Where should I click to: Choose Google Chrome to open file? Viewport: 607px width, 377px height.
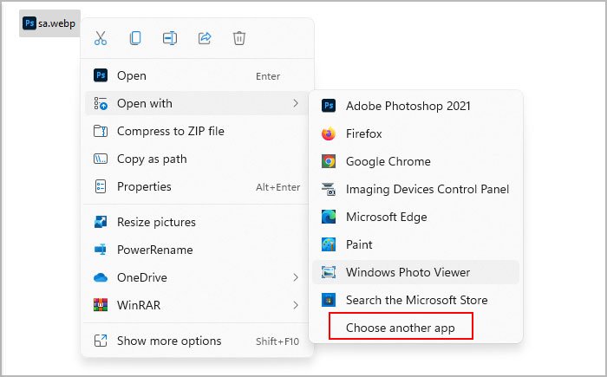click(x=388, y=161)
